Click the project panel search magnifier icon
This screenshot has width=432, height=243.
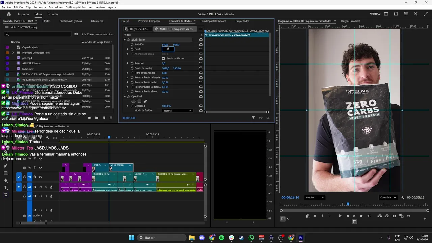pyautogui.click(x=7, y=34)
